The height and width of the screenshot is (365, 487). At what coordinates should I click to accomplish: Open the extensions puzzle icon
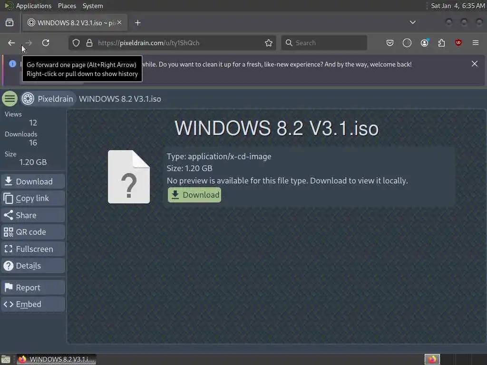pos(441,43)
